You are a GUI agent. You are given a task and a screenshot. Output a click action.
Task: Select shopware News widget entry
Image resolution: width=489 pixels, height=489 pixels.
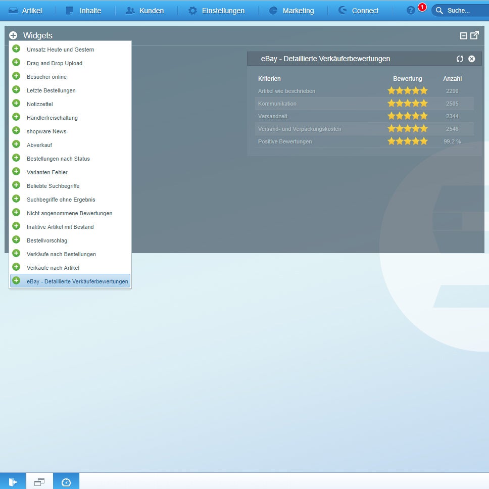70,131
